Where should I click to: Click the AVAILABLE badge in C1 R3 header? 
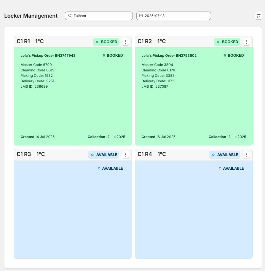[x=104, y=155]
